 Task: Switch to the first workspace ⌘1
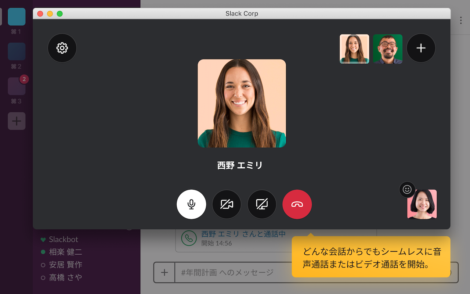coord(17,17)
